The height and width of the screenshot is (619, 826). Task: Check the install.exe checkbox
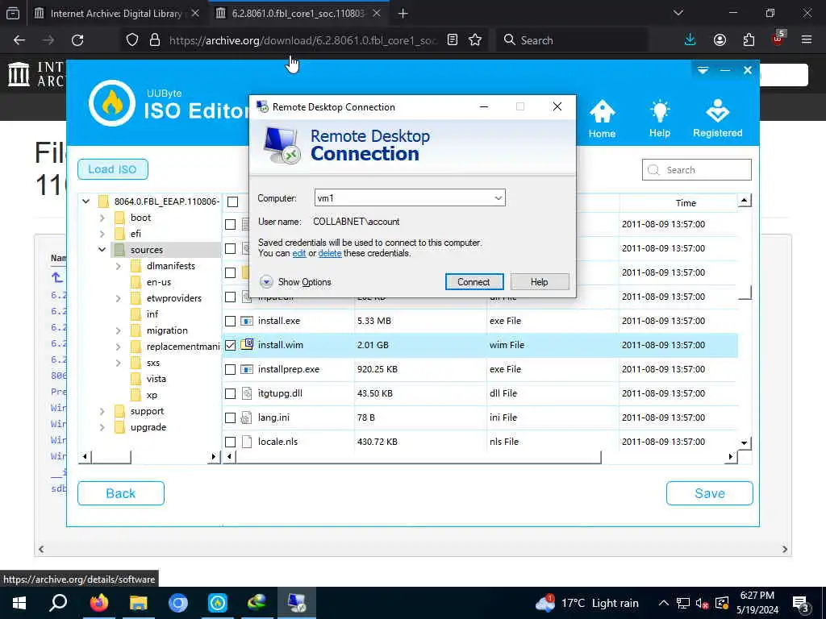click(230, 321)
